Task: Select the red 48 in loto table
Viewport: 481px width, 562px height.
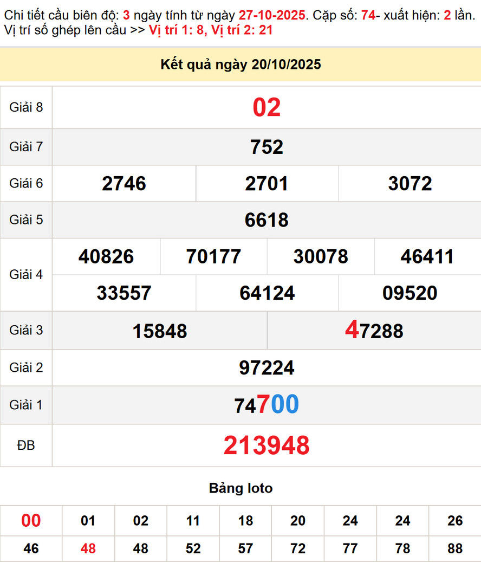Action: coord(88,548)
